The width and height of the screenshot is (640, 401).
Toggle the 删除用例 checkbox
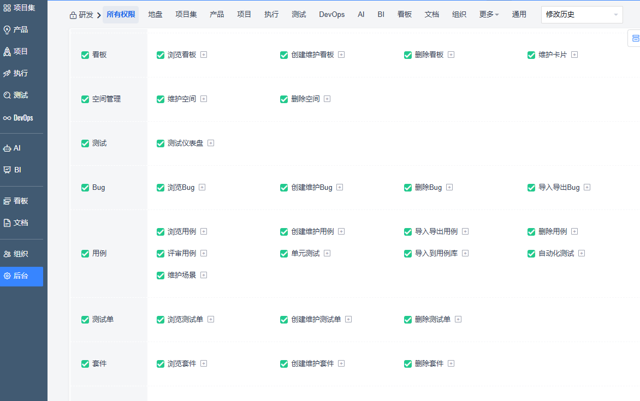(x=531, y=232)
